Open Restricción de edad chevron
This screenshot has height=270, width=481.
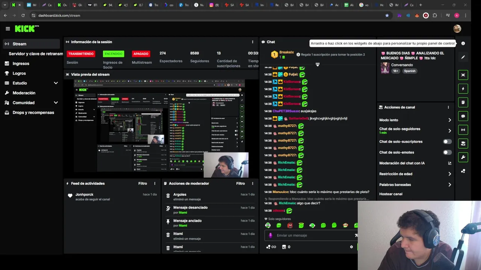point(449,174)
